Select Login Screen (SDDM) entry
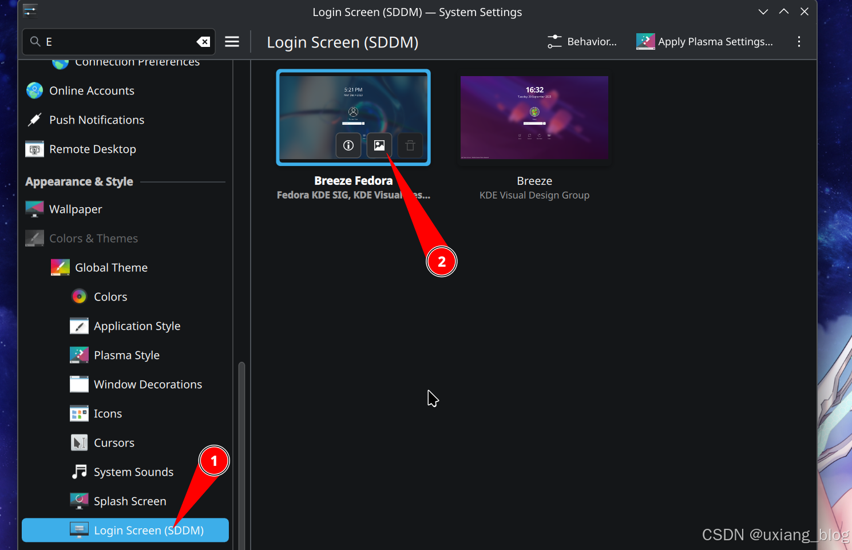Viewport: 852px width, 550px height. click(x=125, y=530)
